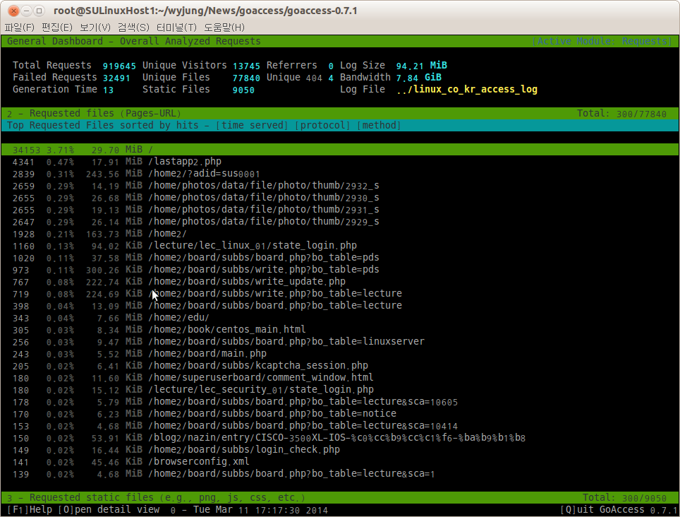Click the Total Requests value 919645
The width and height of the screenshot is (680, 517).
119,66
